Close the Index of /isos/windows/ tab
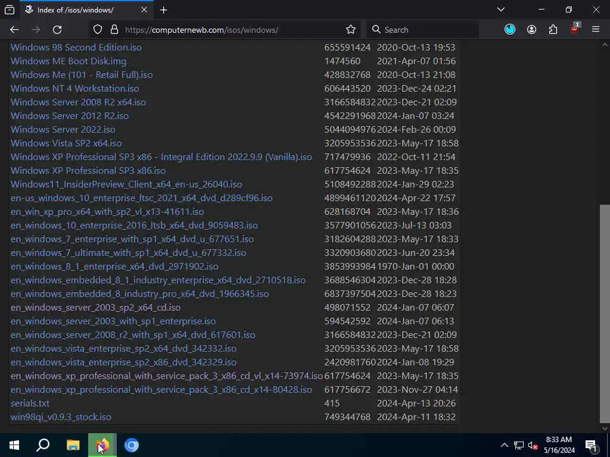The image size is (610, 457). (x=144, y=10)
